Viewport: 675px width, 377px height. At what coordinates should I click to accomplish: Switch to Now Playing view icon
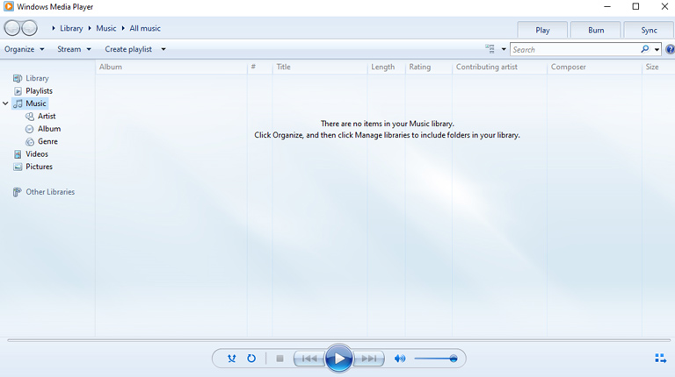[x=660, y=358]
